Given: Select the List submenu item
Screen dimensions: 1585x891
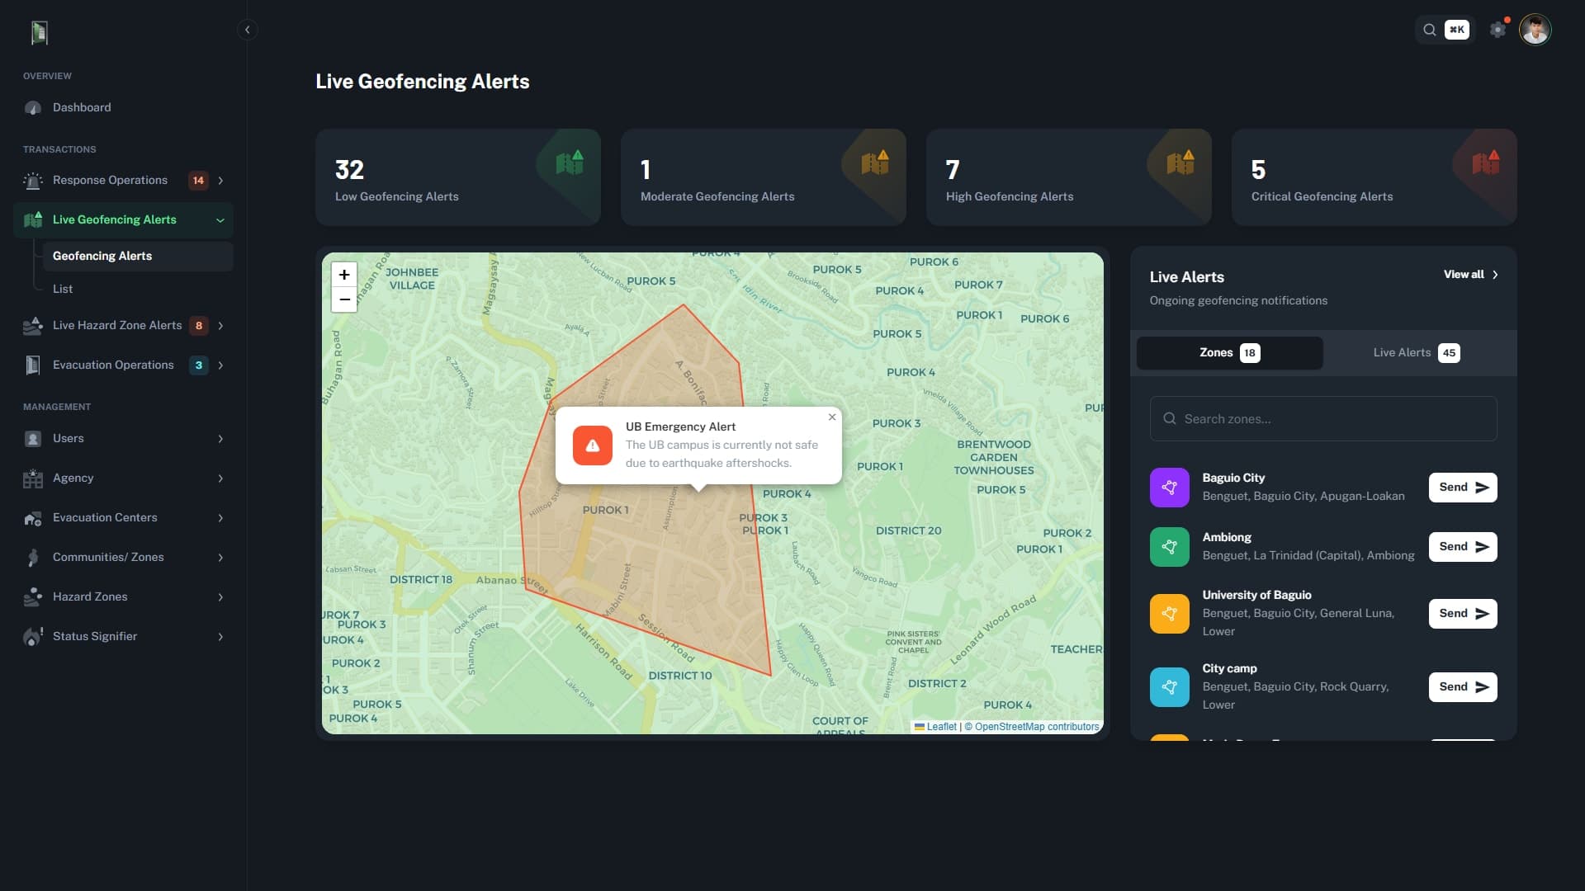Looking at the screenshot, I should tap(137, 290).
